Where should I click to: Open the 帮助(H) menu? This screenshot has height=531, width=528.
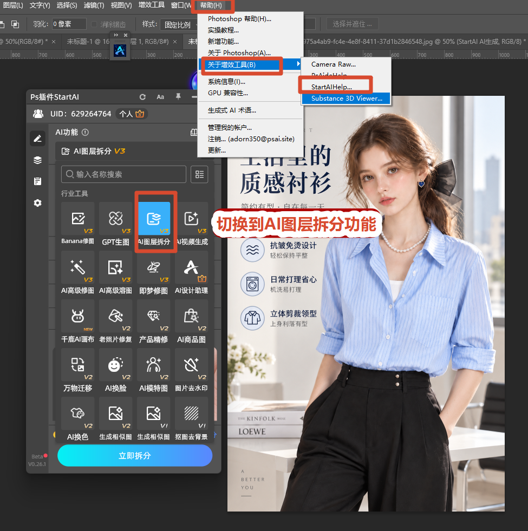tap(211, 5)
